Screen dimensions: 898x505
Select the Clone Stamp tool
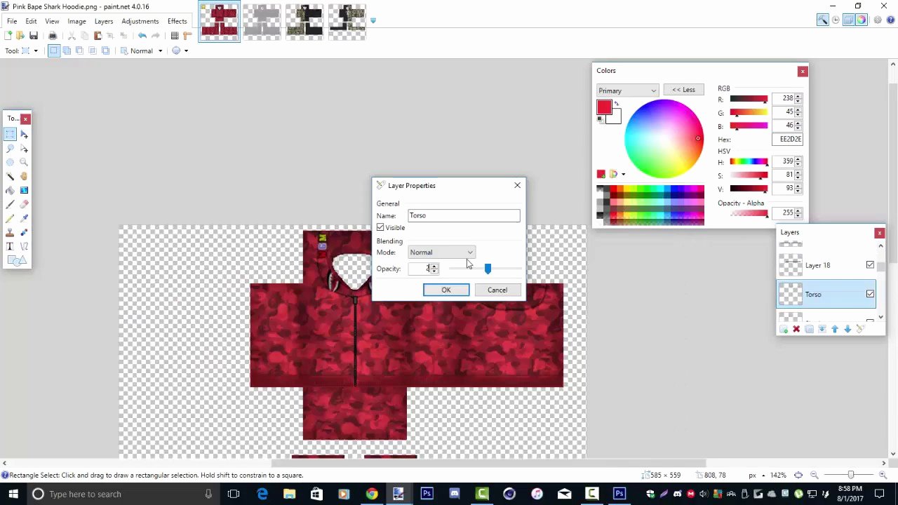[x=10, y=232]
